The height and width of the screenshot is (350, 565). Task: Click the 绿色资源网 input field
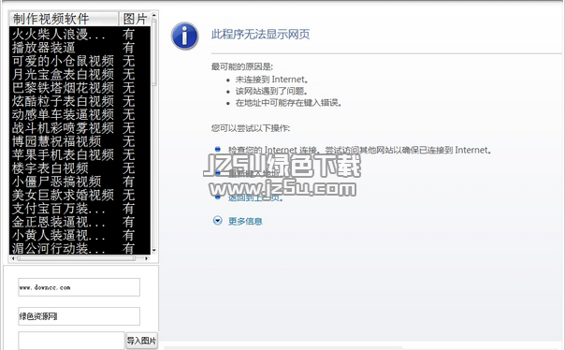(x=79, y=316)
